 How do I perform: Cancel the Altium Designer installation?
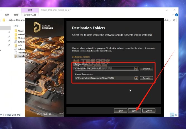tap(149, 111)
